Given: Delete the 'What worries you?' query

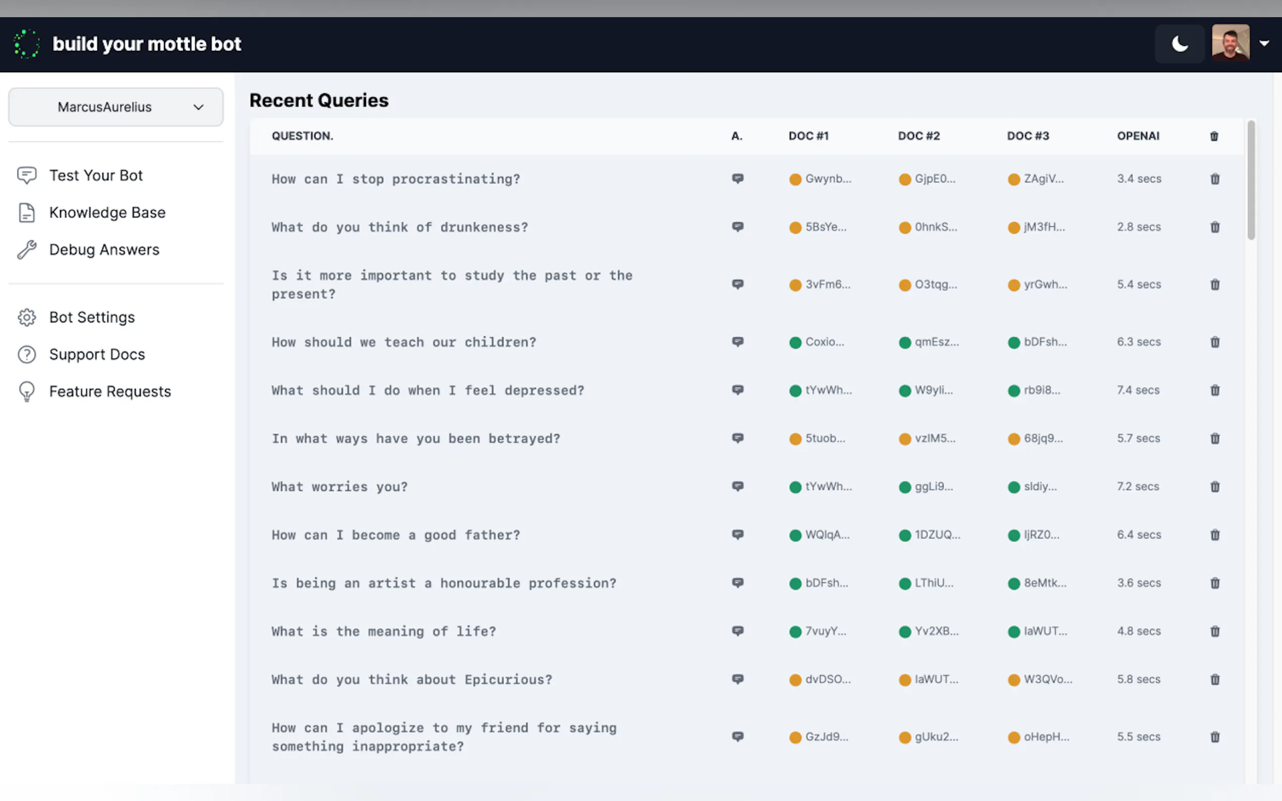Looking at the screenshot, I should click(1215, 487).
